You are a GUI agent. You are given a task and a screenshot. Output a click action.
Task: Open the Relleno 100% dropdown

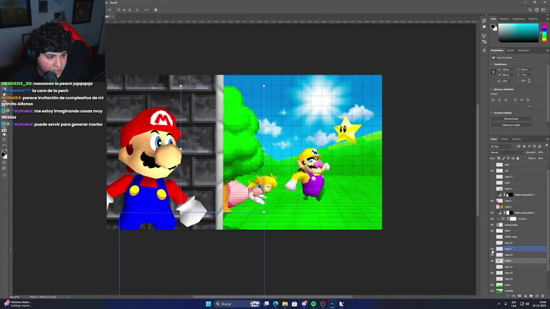tap(546, 158)
